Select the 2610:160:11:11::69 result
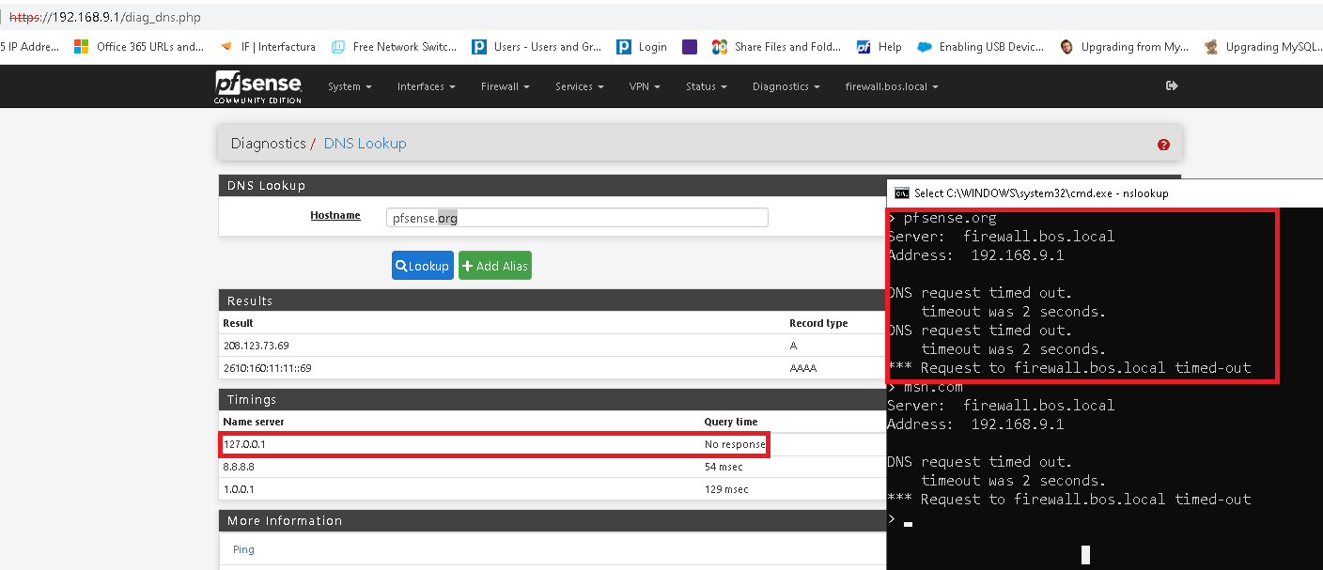 [267, 368]
